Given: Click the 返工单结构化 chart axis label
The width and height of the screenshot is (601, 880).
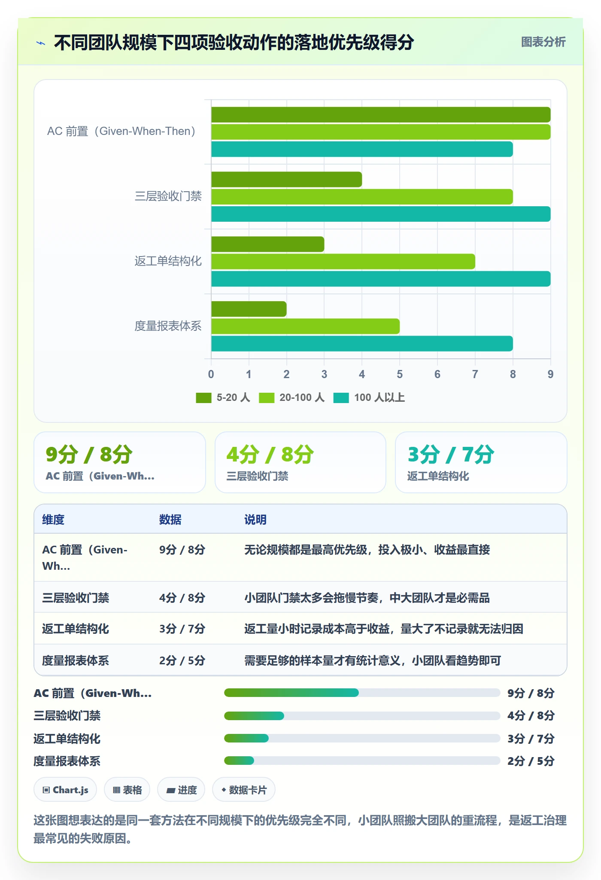Looking at the screenshot, I should pyautogui.click(x=168, y=261).
